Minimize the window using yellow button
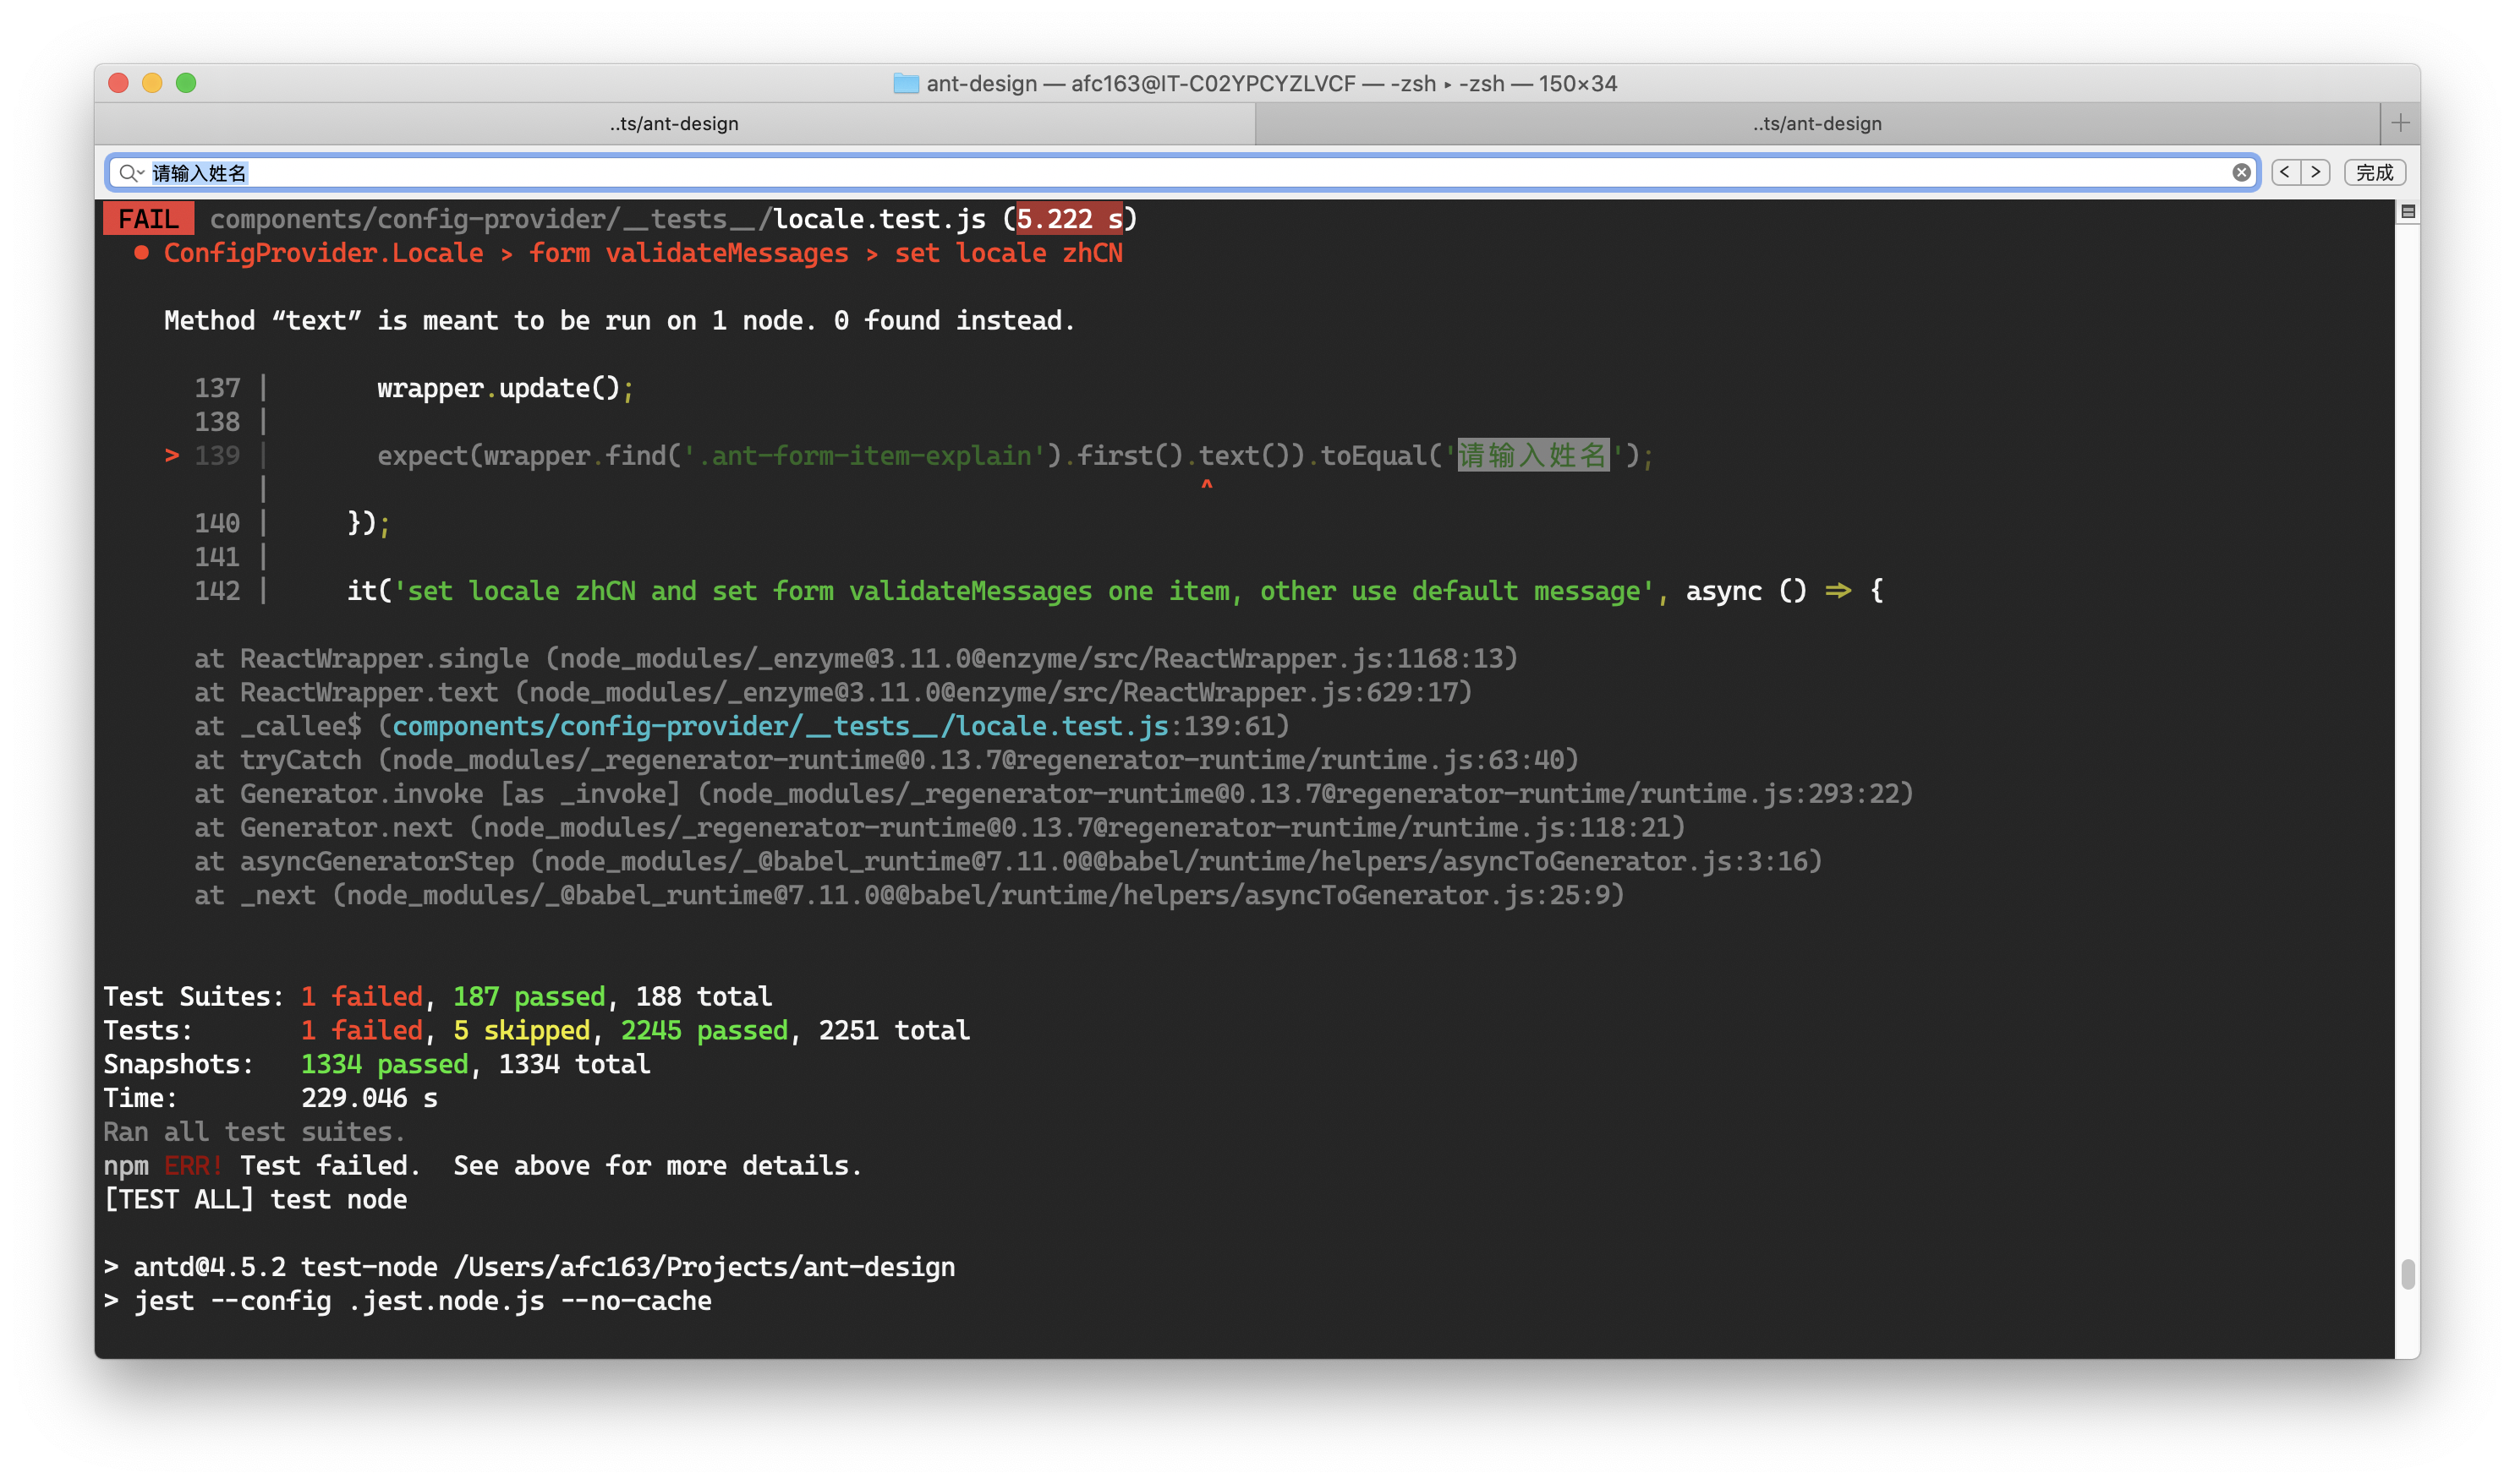2515x1484 pixels. point(152,83)
